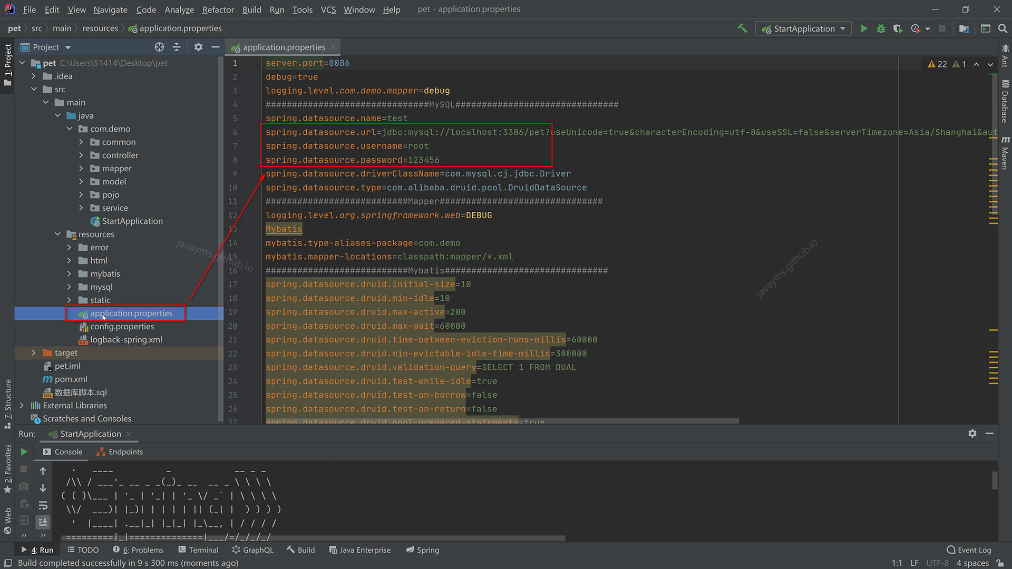Select config.properties file
The width and height of the screenshot is (1012, 569).
(x=122, y=326)
